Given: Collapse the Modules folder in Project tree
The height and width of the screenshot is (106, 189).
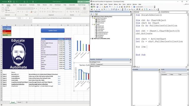Looking at the screenshot, I should pyautogui.click(x=93, y=24).
